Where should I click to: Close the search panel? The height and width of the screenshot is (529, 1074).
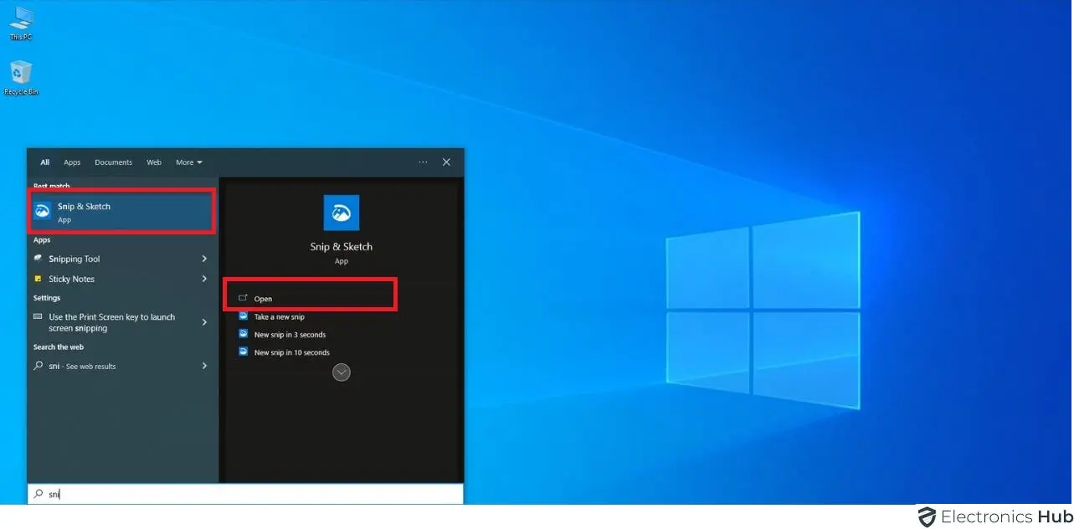click(446, 162)
